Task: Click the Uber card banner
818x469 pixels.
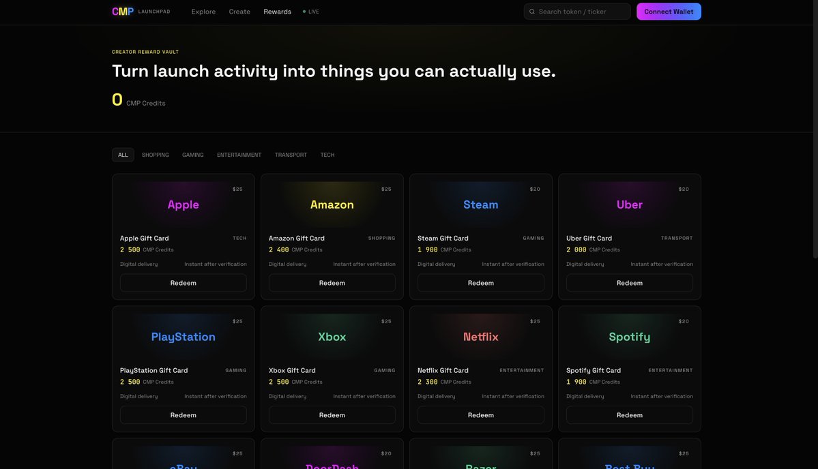Action: click(x=629, y=205)
